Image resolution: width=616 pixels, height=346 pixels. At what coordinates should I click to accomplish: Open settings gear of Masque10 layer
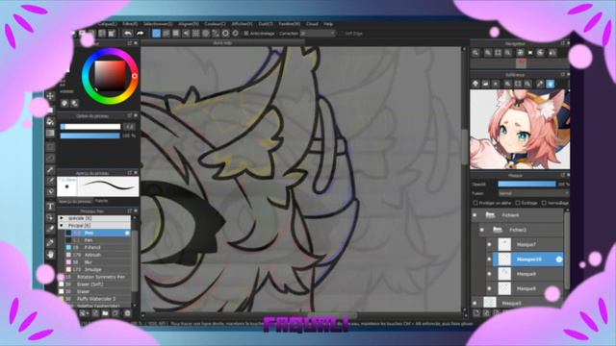(x=558, y=259)
